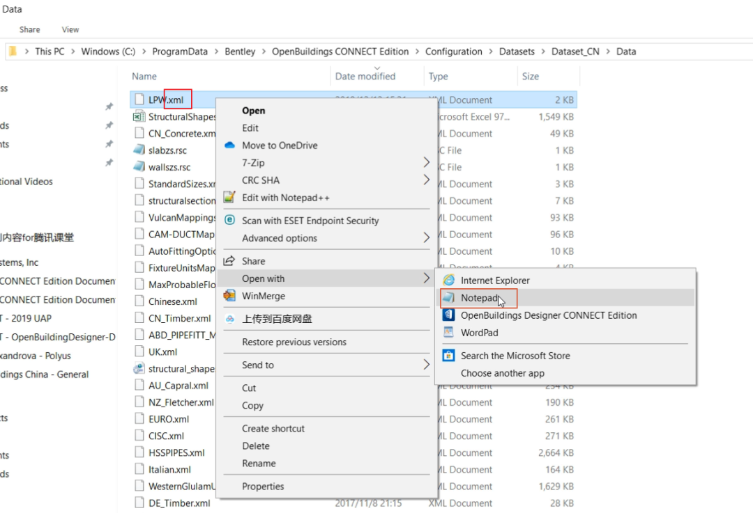Click the Microsoft Store icon
753x513 pixels.
pos(448,355)
